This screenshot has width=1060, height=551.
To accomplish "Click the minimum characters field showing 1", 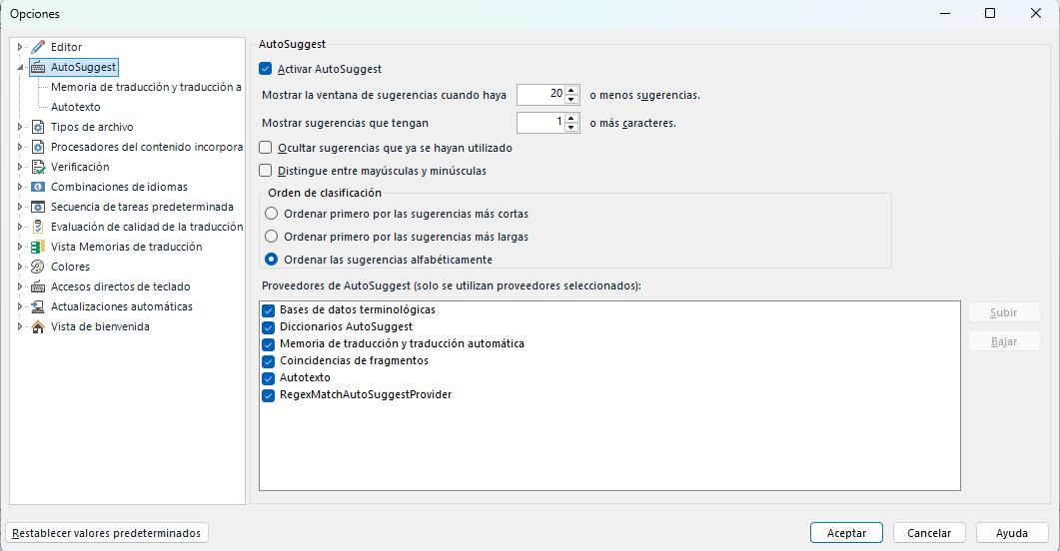I will 540,122.
